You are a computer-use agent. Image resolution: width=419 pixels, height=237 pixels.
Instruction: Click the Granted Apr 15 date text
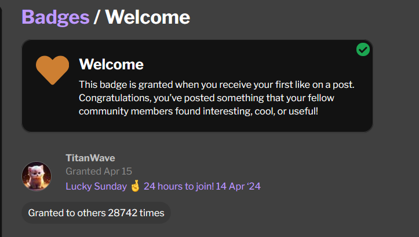pos(99,171)
